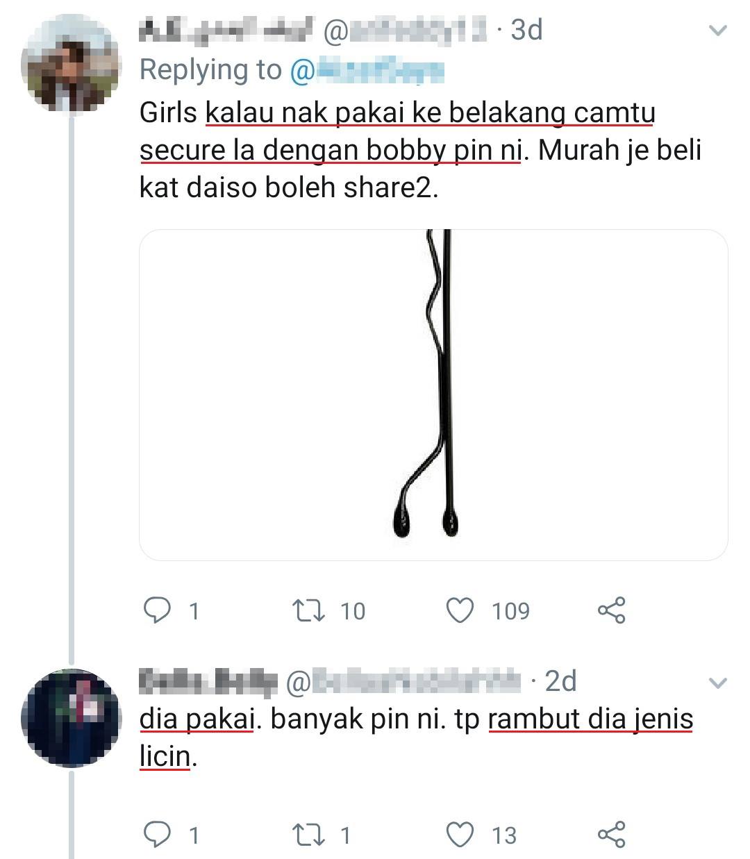Open options chevron on first tweet
This screenshot has height=859, width=750.
717,31
